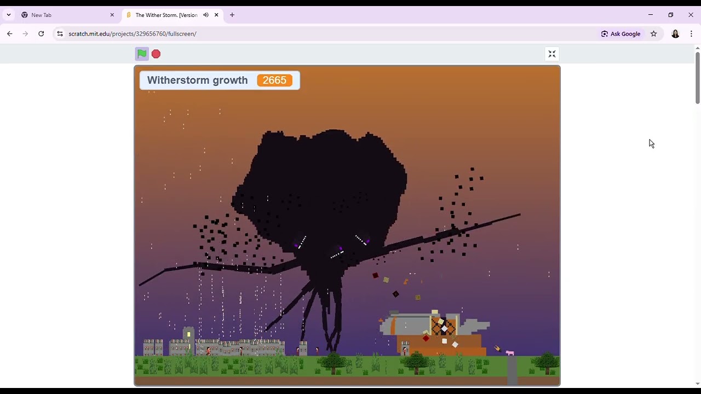Click the Ask Google button

point(620,34)
